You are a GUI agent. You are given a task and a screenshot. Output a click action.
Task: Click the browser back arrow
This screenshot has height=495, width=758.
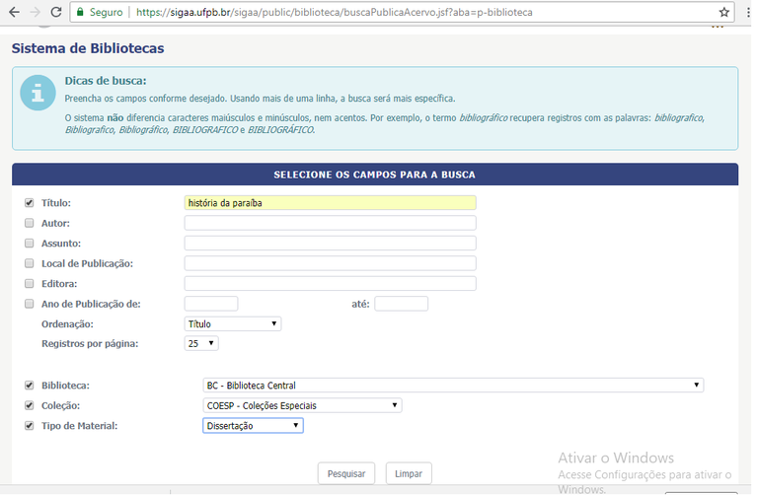tap(13, 13)
